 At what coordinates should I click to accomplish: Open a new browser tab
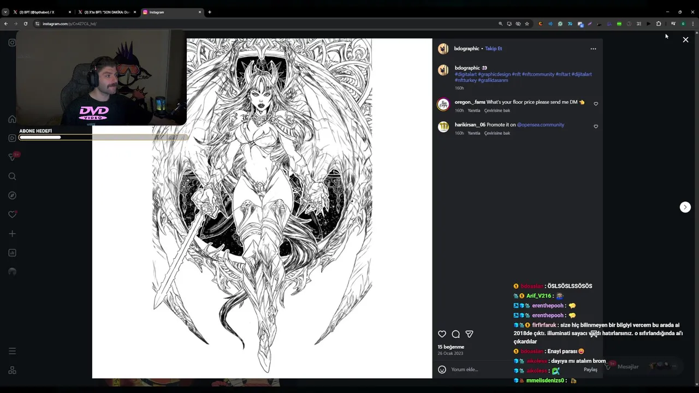tap(209, 12)
